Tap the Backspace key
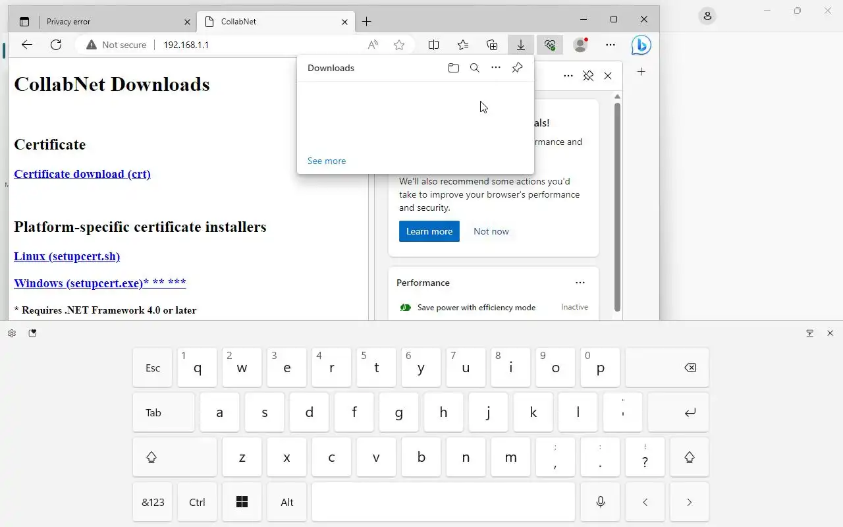 [667, 368]
